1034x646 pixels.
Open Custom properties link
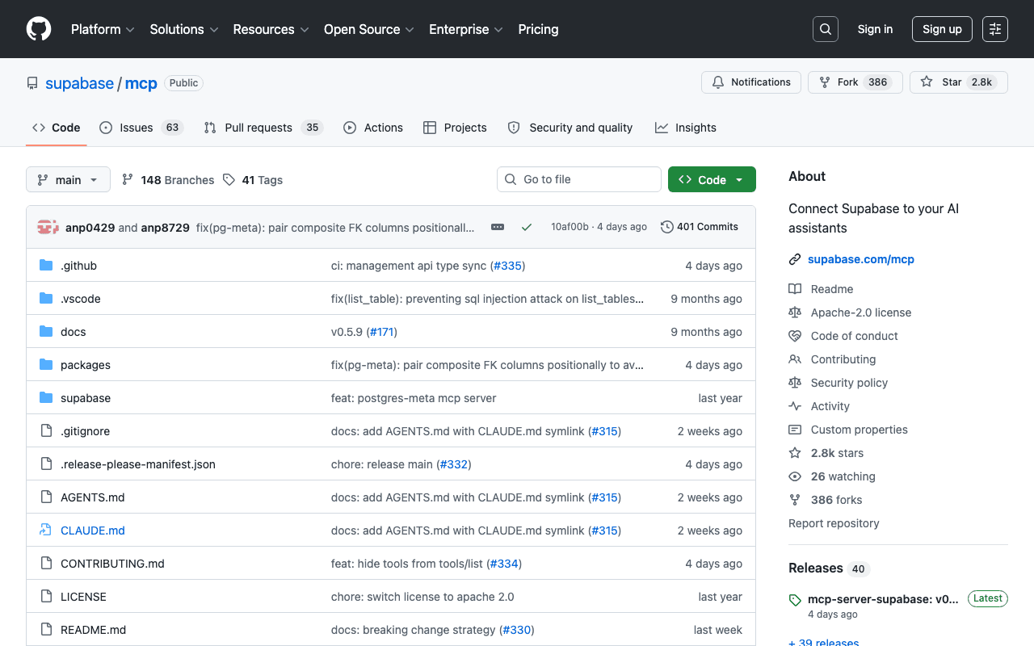click(x=848, y=430)
